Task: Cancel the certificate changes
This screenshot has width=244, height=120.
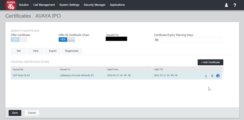Action: (32, 113)
